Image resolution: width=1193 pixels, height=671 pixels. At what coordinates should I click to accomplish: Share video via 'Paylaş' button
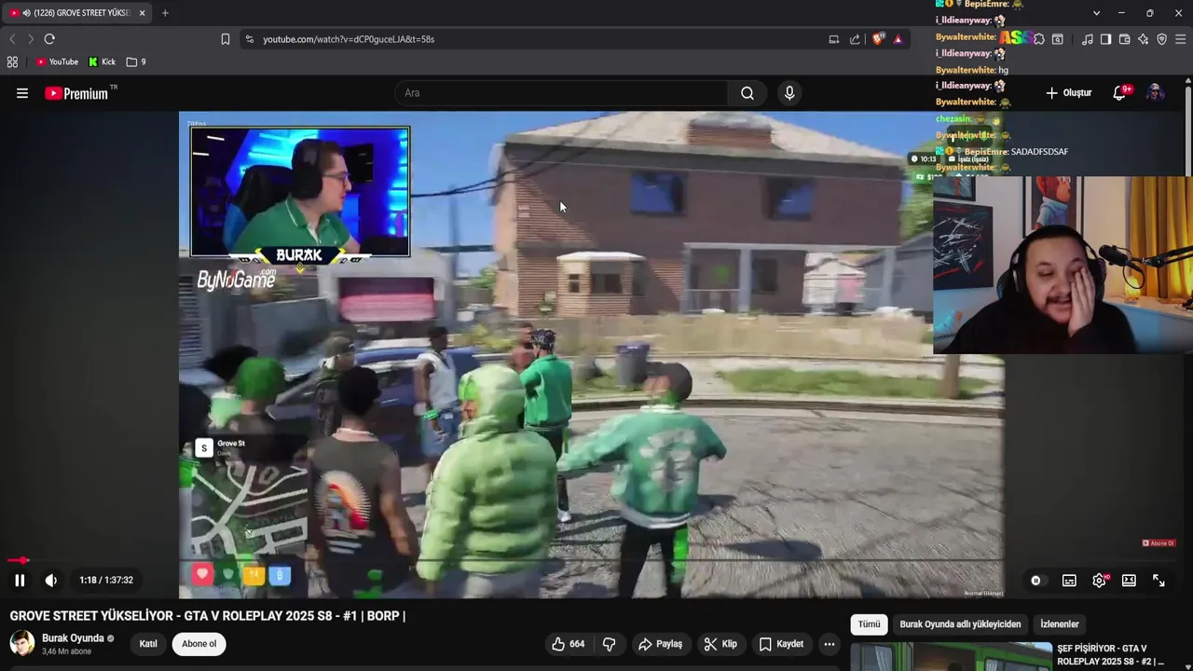click(661, 644)
